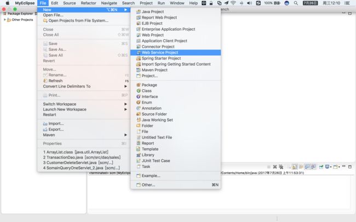
Task: Open the generic Project... wizard
Action: [175, 76]
